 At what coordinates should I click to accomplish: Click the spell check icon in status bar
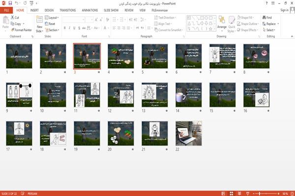(x=23, y=194)
